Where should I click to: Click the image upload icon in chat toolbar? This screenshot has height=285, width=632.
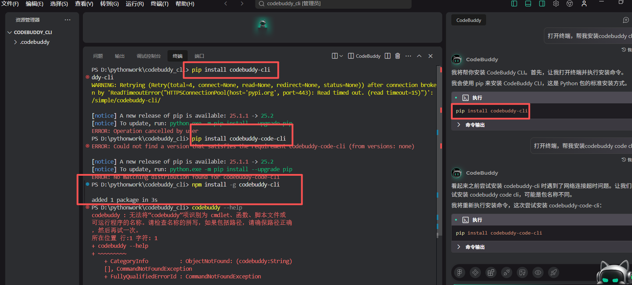pyautogui.click(x=522, y=272)
